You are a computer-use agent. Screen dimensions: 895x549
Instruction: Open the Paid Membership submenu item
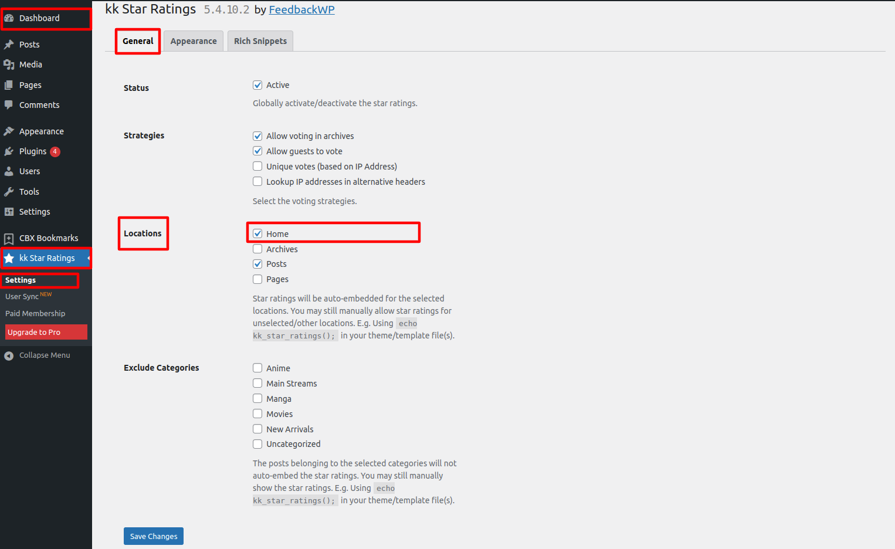tap(35, 314)
